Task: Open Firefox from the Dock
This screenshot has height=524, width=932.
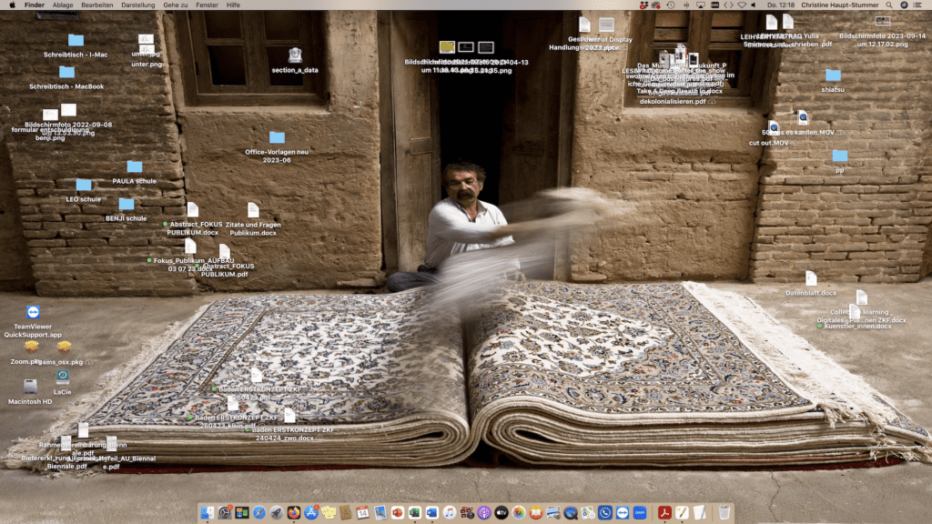Action: coord(293,512)
